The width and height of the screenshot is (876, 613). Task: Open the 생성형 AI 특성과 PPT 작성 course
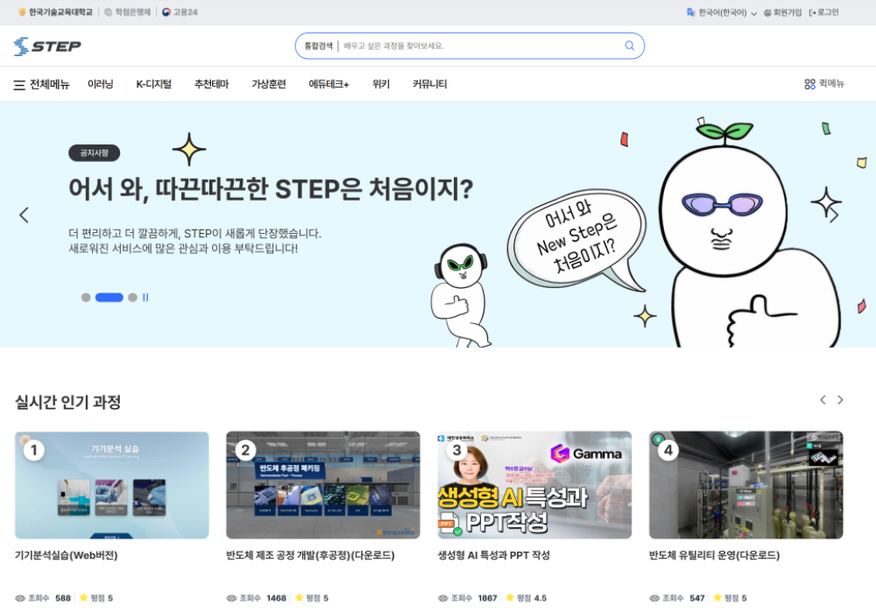tap(533, 486)
